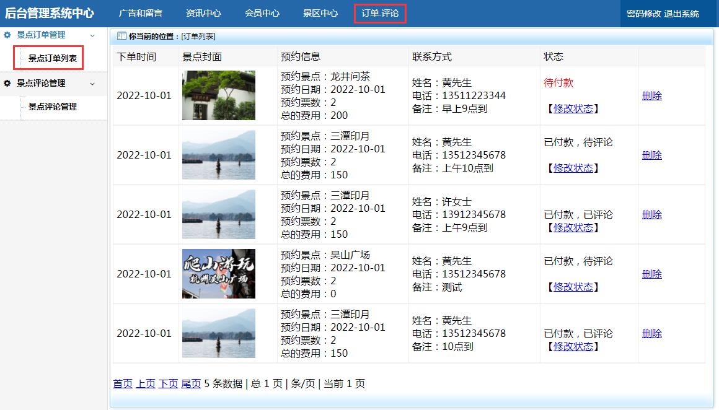
Task: Delete 黄先生's 上午10点到 三潭印月 order
Action: [x=651, y=155]
